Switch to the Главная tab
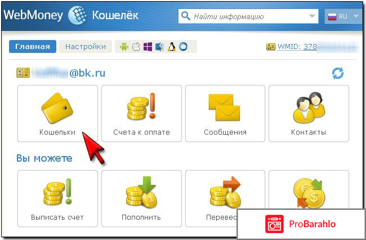The height and width of the screenshot is (240, 366). [x=33, y=46]
